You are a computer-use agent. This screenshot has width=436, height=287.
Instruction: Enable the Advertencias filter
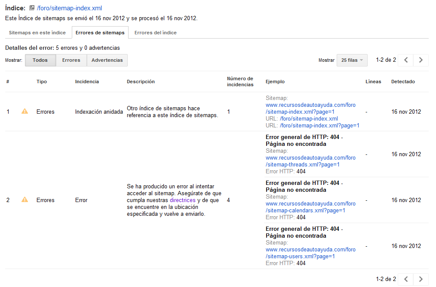107,60
